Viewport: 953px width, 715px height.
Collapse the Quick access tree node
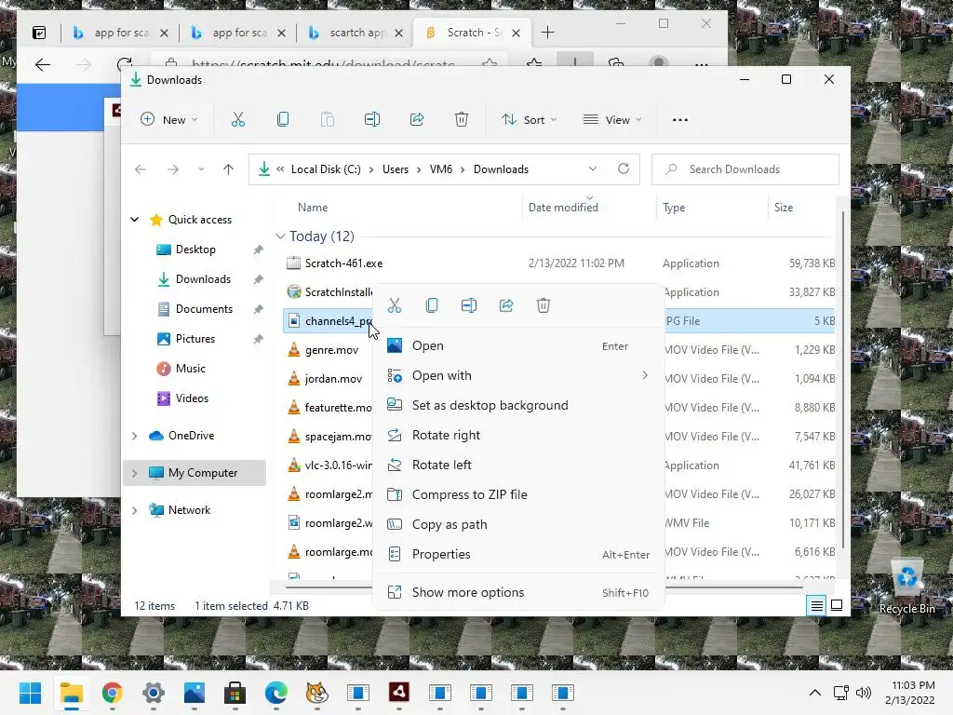click(135, 220)
